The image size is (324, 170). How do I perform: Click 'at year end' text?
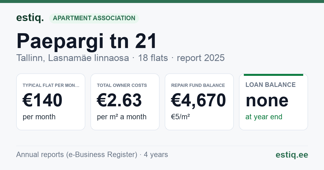[x=264, y=117]
